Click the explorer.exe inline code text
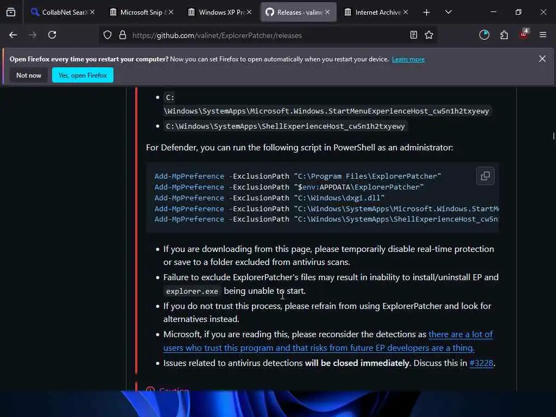The width and height of the screenshot is (556, 417). pos(192,291)
